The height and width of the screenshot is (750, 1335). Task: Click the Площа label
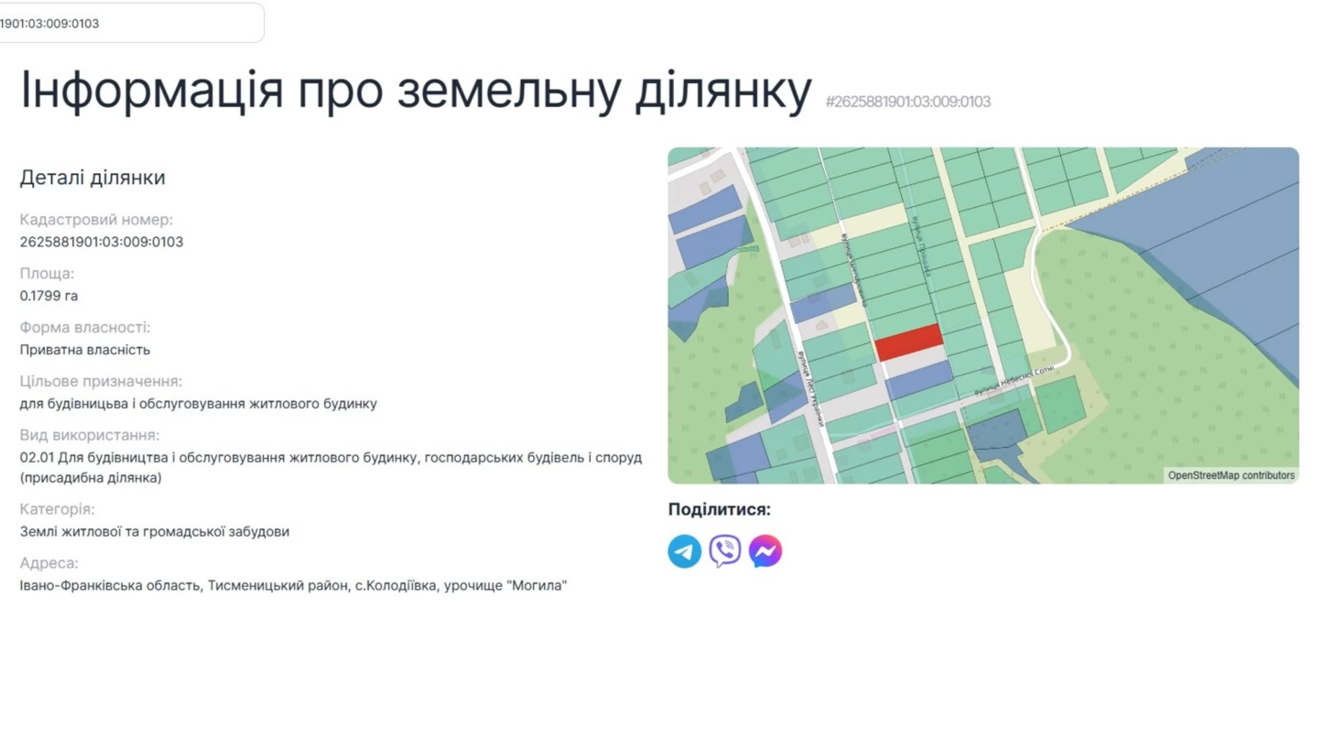pyautogui.click(x=47, y=274)
